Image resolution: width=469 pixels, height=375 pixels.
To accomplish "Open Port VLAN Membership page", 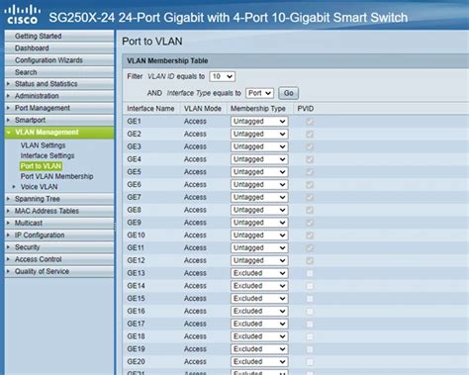I will pos(56,176).
